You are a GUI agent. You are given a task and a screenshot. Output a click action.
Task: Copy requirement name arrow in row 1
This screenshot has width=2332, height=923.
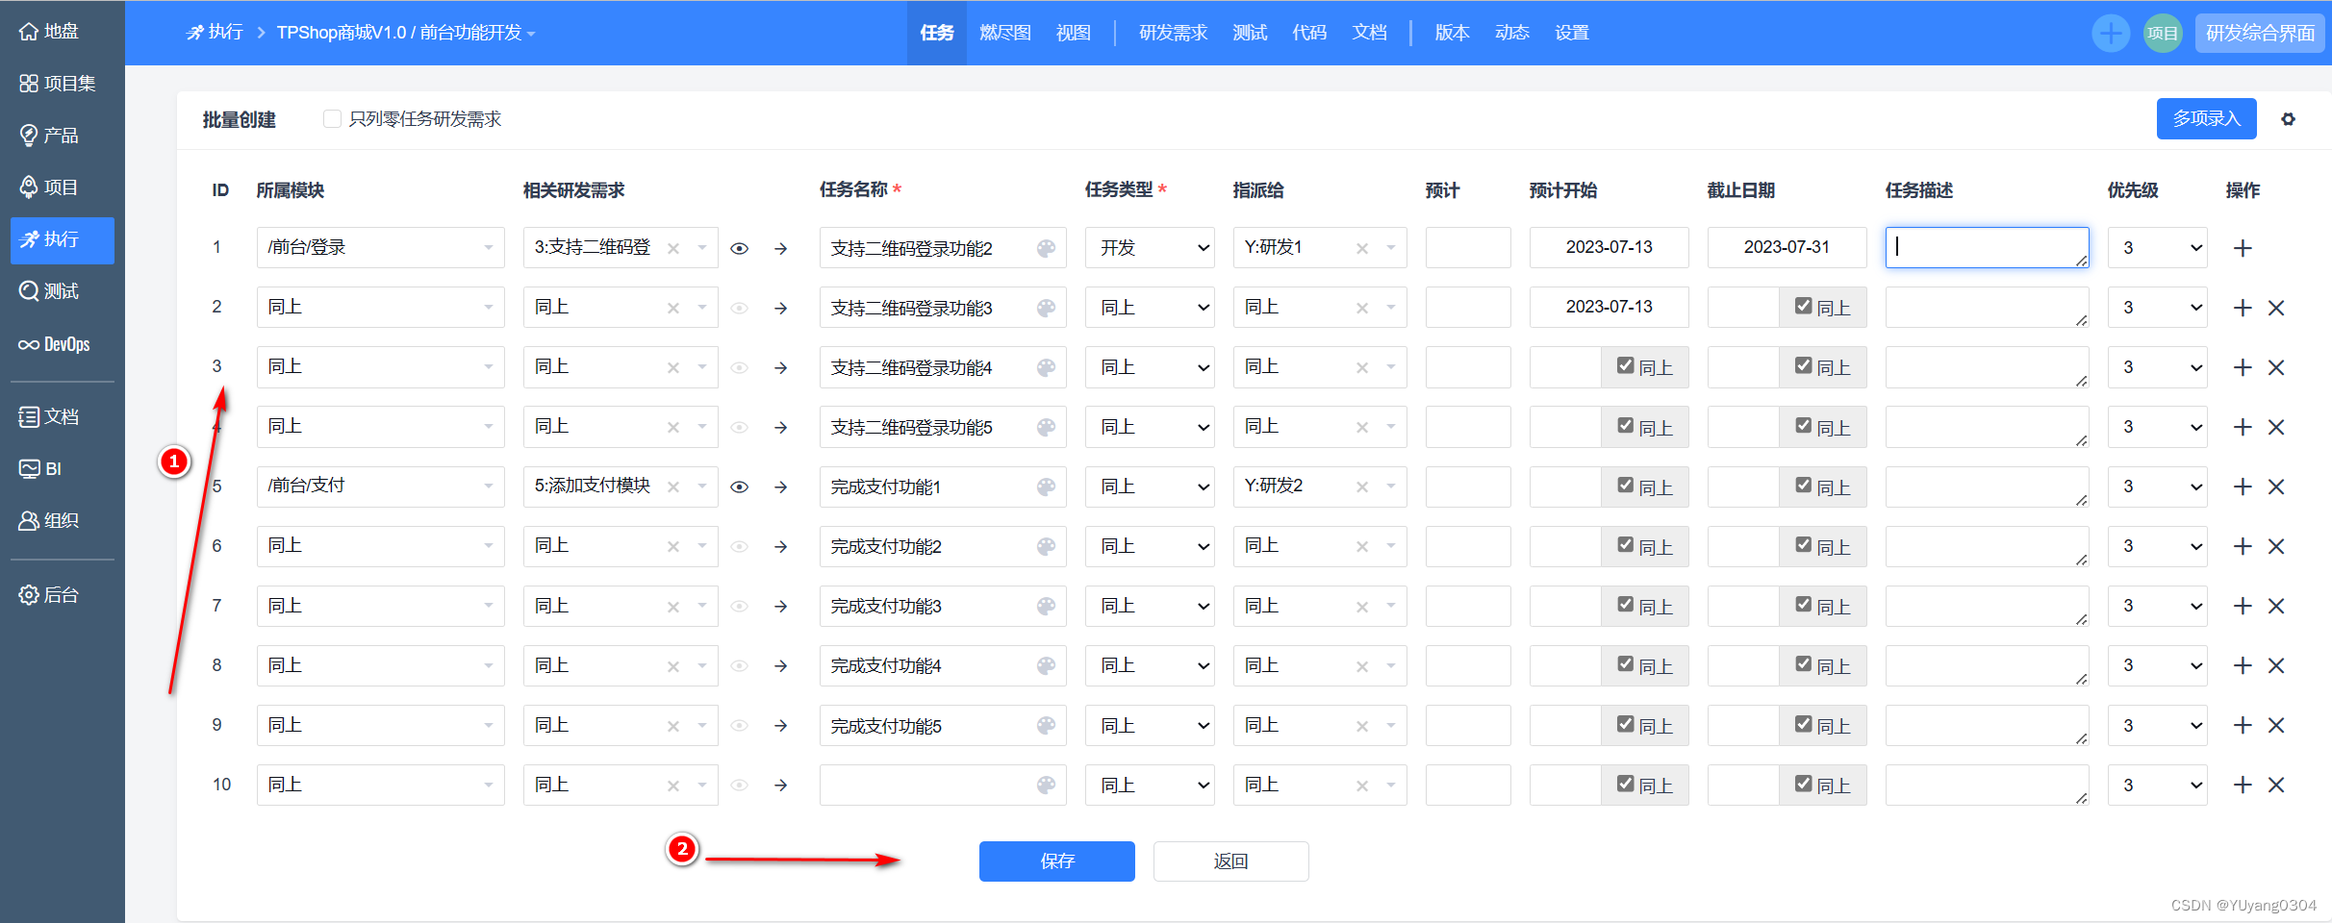(781, 249)
